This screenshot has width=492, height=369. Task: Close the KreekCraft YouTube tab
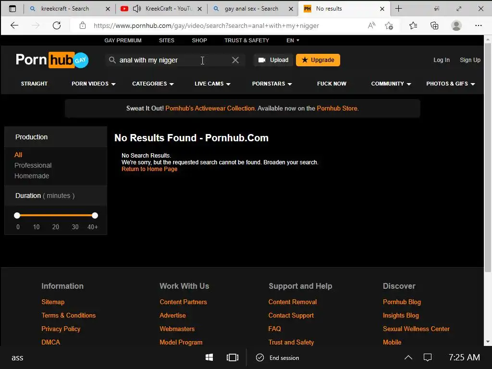tap(199, 9)
